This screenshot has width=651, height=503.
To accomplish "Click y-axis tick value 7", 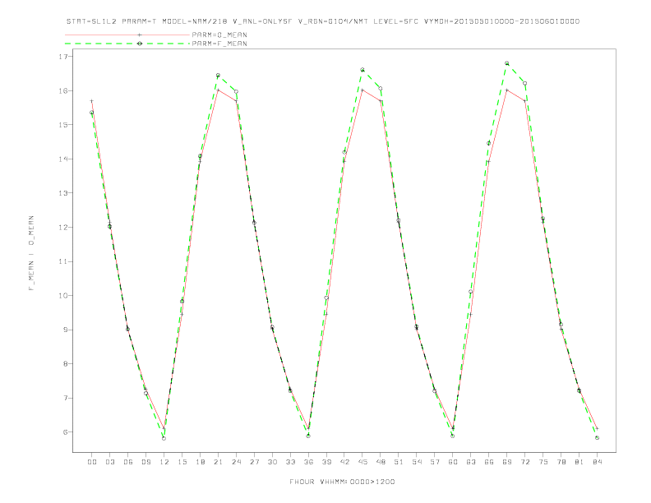I will [65, 398].
